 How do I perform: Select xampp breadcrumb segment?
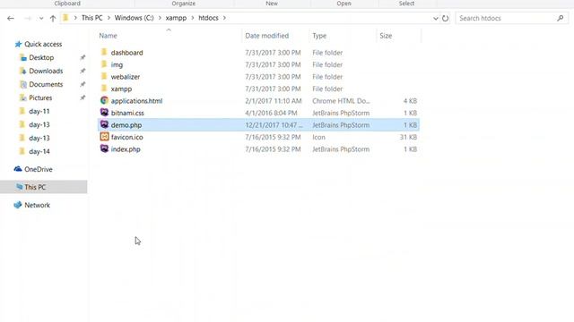coord(176,18)
